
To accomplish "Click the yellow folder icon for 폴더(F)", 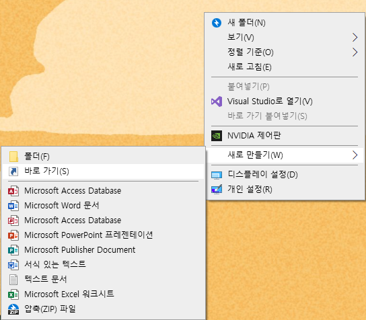I will pos(13,157).
